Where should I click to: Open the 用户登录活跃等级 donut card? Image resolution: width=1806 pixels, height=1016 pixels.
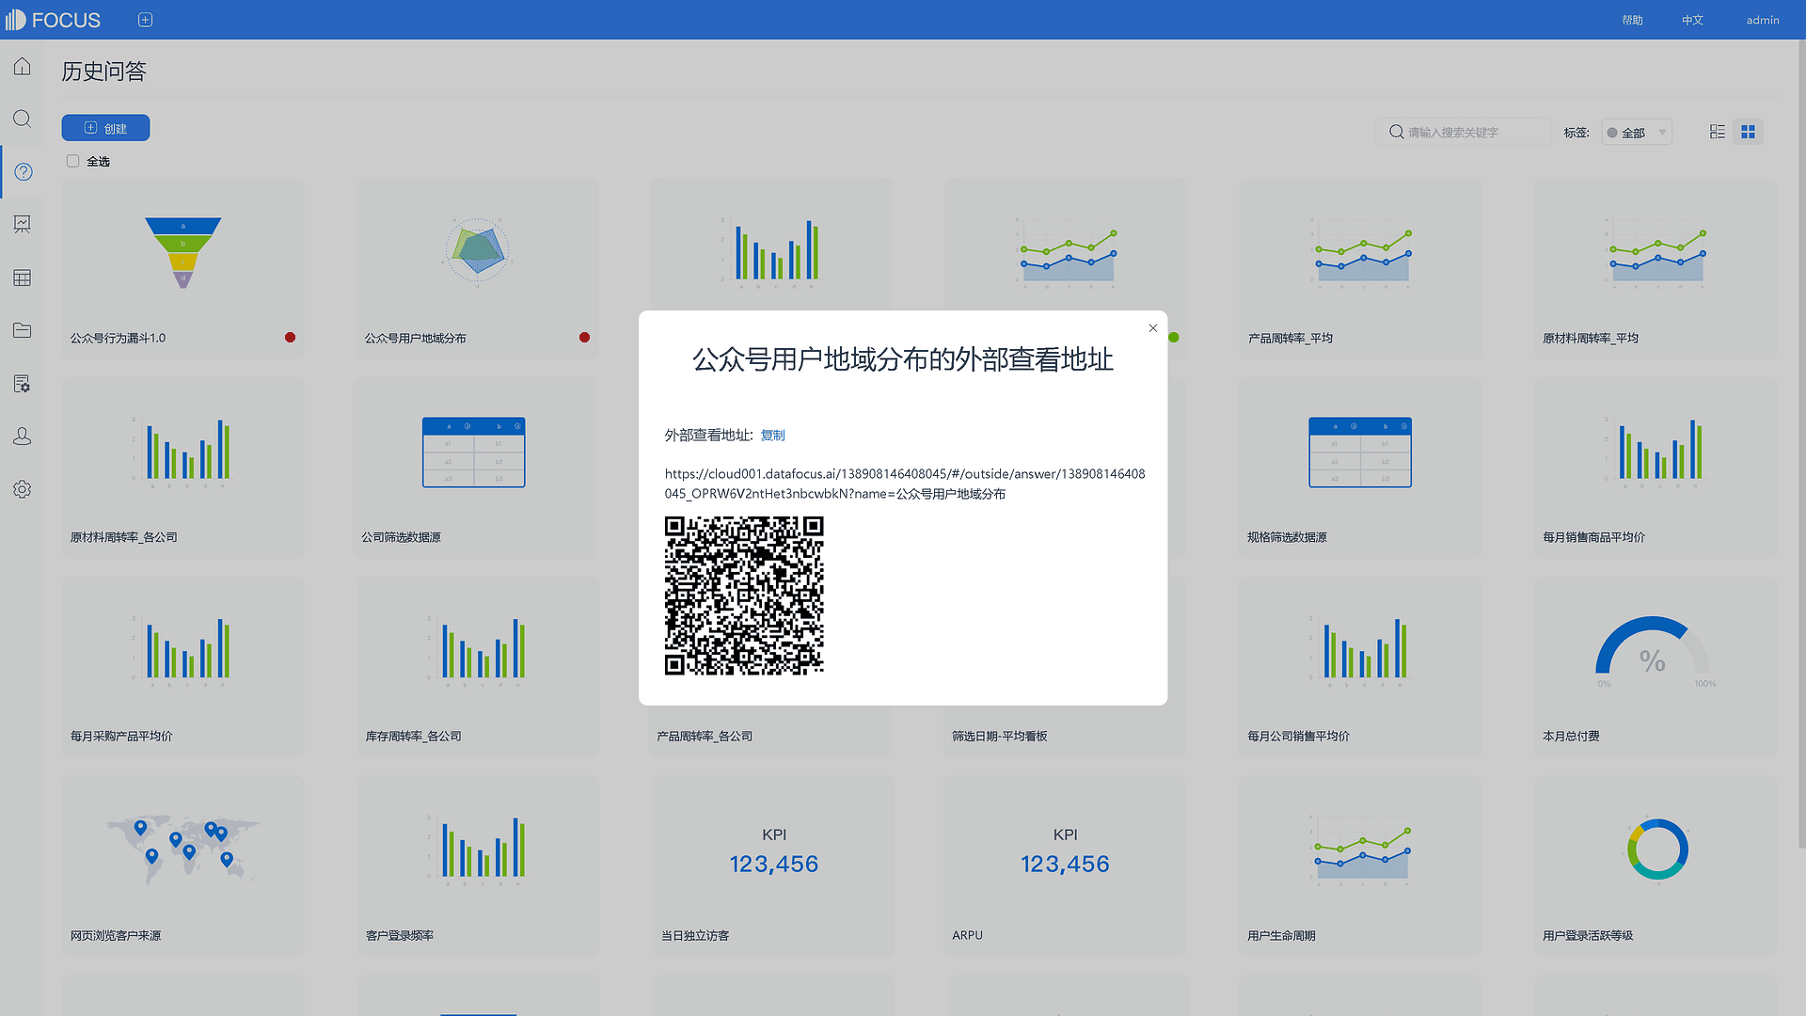pos(1655,866)
